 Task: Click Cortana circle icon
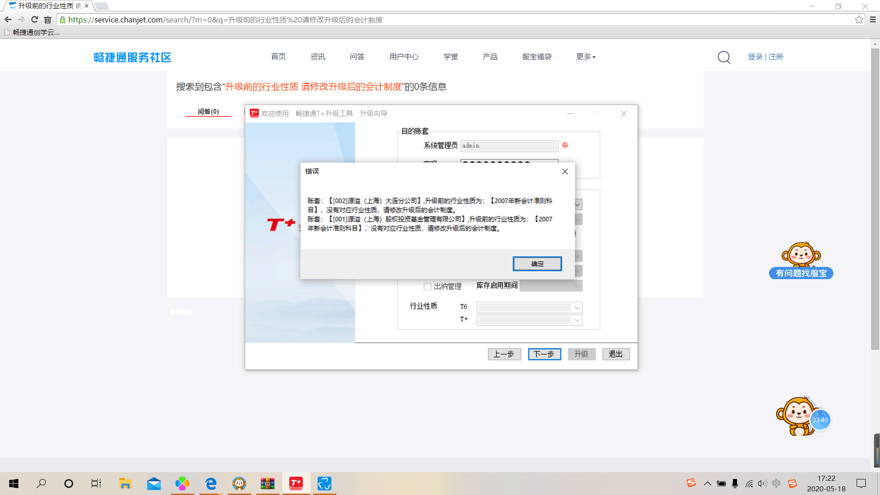tap(69, 484)
